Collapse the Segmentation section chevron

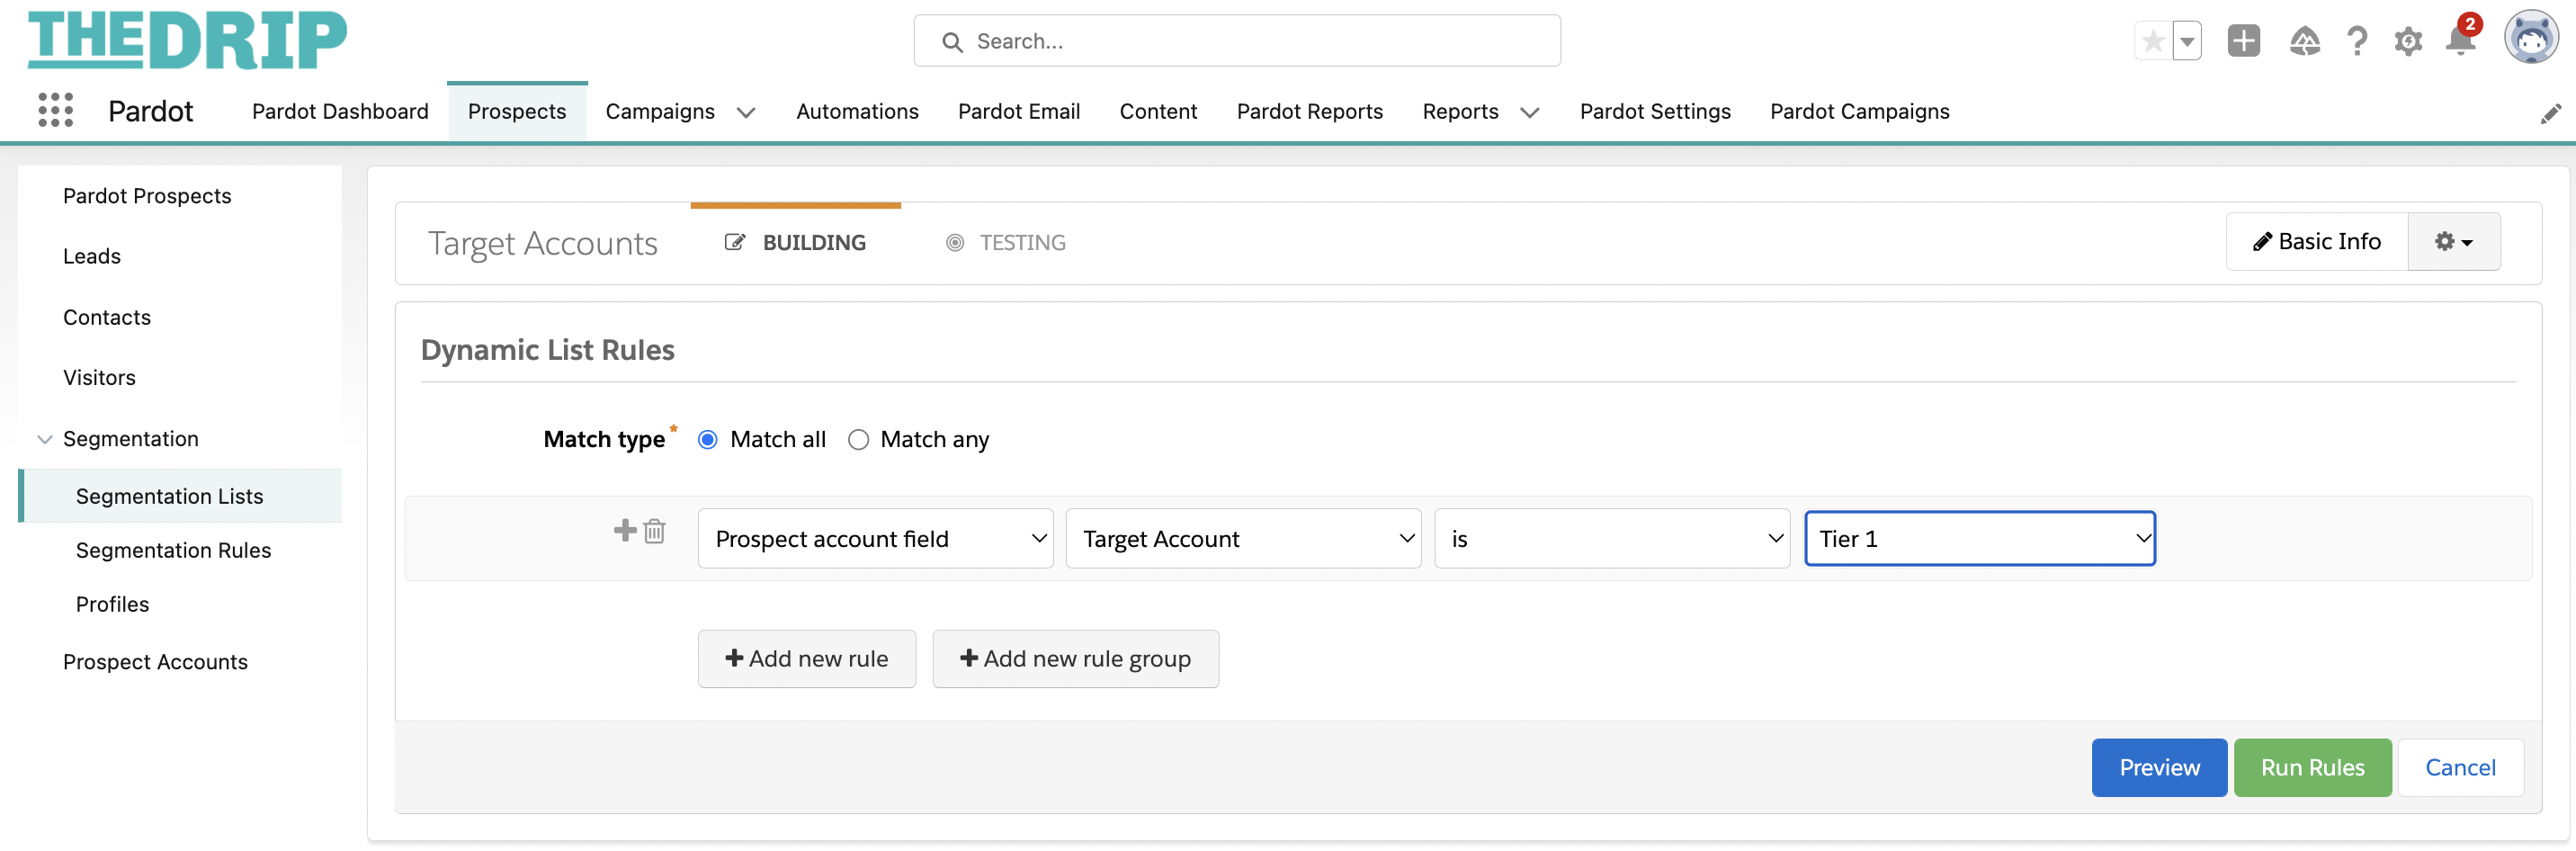click(x=45, y=439)
